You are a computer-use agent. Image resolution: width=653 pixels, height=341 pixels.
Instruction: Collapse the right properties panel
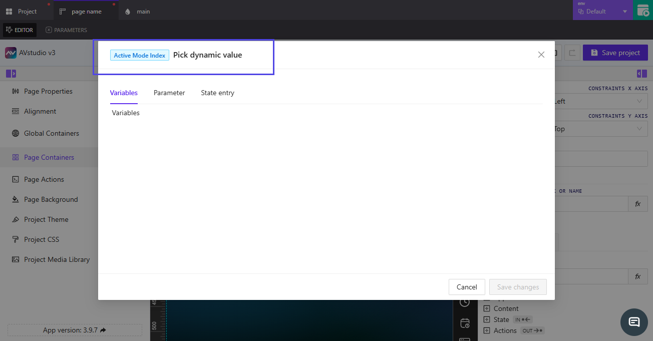(641, 73)
